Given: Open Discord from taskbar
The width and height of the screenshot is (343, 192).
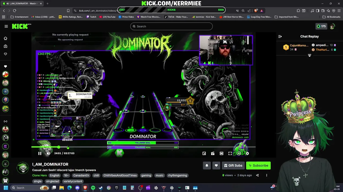Looking at the screenshot, I should click(77, 188).
